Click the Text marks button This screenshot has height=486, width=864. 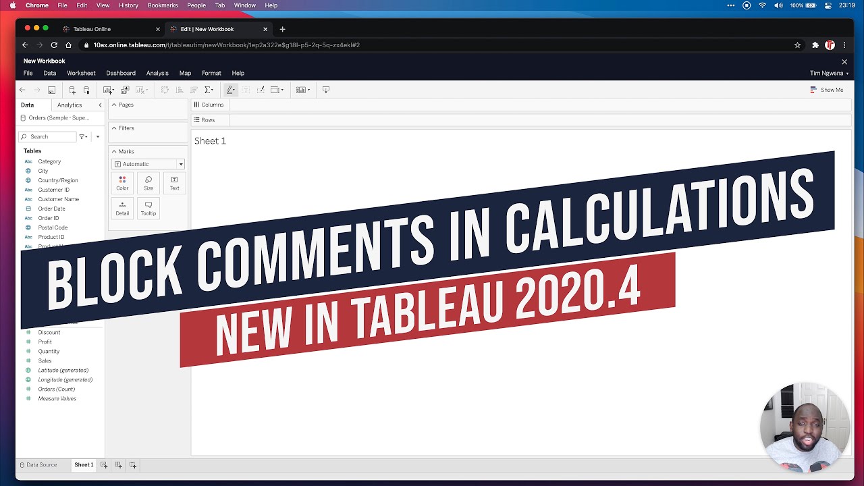(174, 183)
